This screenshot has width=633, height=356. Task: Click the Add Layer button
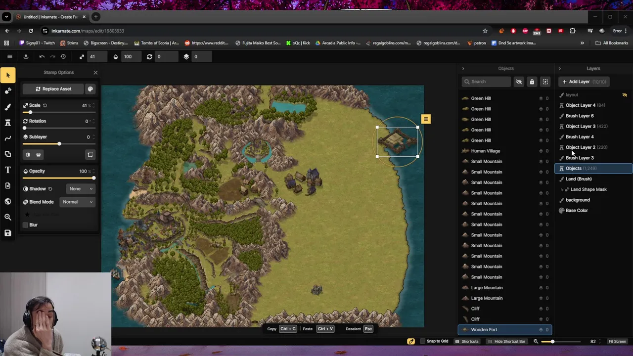(584, 82)
